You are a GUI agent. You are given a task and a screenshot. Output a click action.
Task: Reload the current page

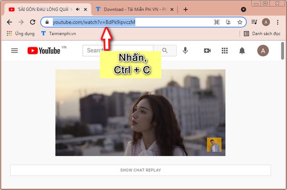[x=33, y=22]
